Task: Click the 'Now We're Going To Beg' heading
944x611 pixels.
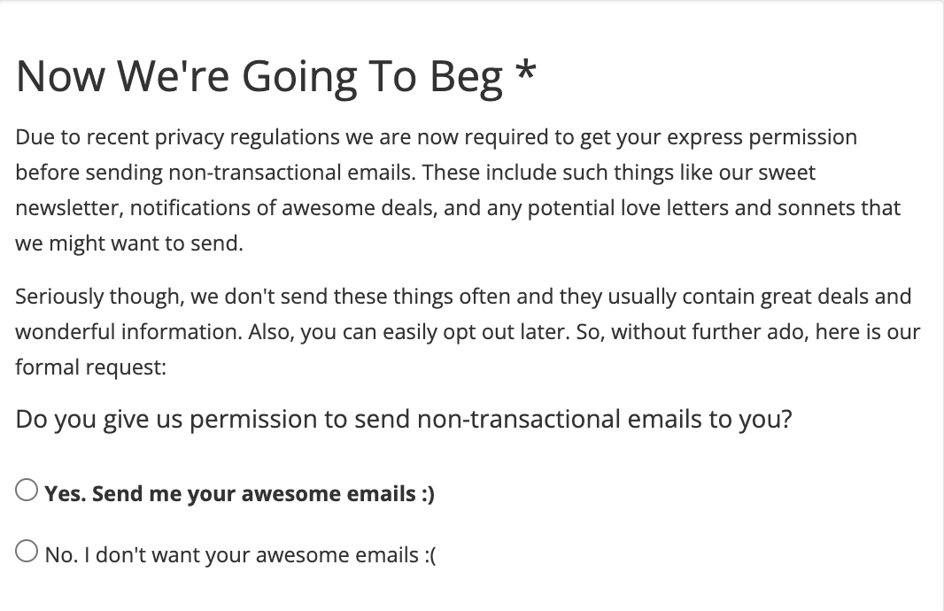Action: pyautogui.click(x=259, y=77)
